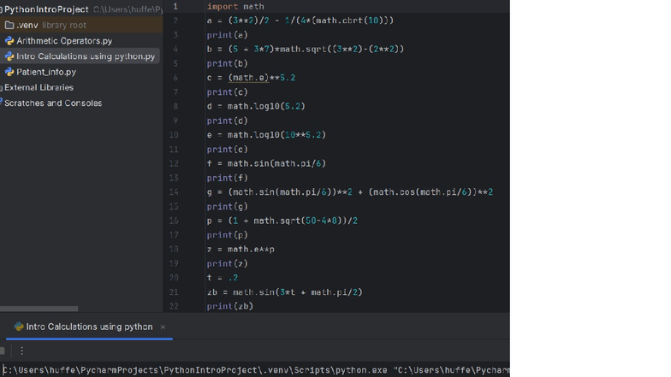Place cursor on the import math line
Image resolution: width=671 pixels, height=377 pixels.
pyautogui.click(x=235, y=6)
